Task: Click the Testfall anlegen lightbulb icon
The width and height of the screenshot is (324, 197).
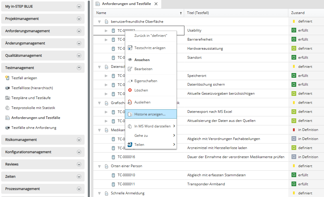Action: [x=8, y=78]
